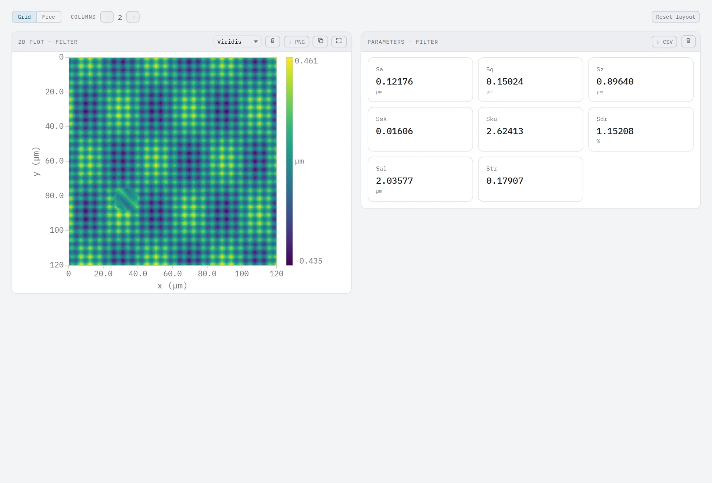Viewport: 712px width, 483px height.
Task: Click the colorbar maximum label 0.461
Action: pyautogui.click(x=306, y=61)
